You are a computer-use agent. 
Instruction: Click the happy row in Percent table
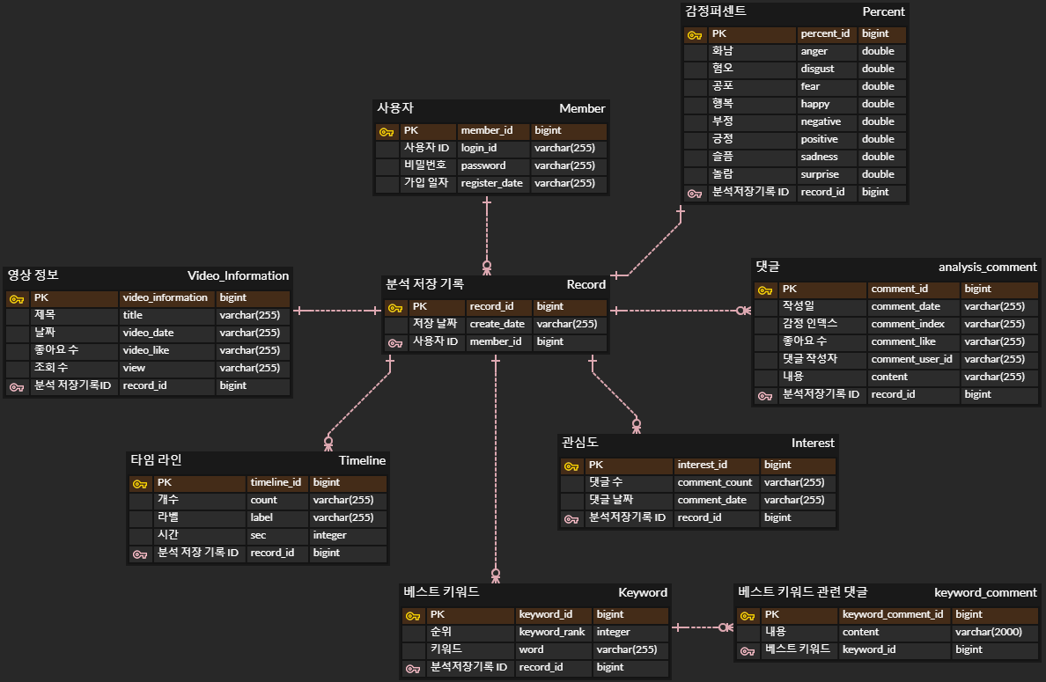point(792,104)
